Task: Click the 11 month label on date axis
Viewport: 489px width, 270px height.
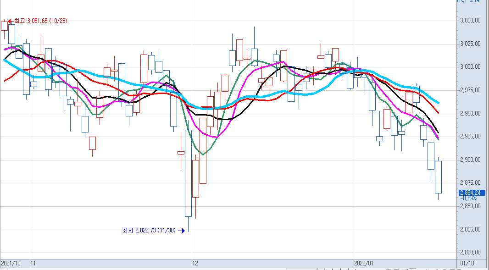Action: 33,264
